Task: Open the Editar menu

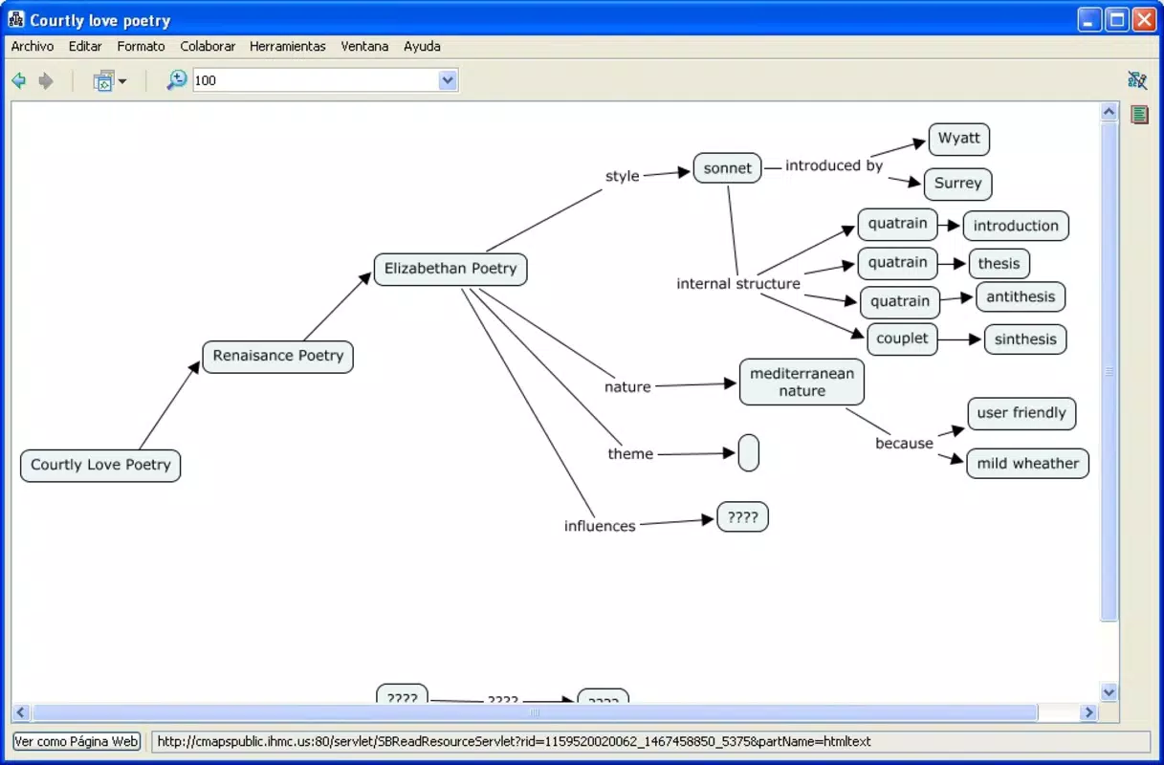Action: [85, 46]
